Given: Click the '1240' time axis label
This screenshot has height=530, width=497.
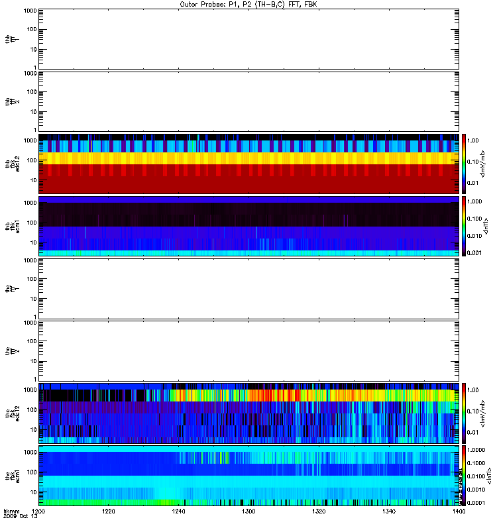Looking at the screenshot, I should pyautogui.click(x=178, y=511).
